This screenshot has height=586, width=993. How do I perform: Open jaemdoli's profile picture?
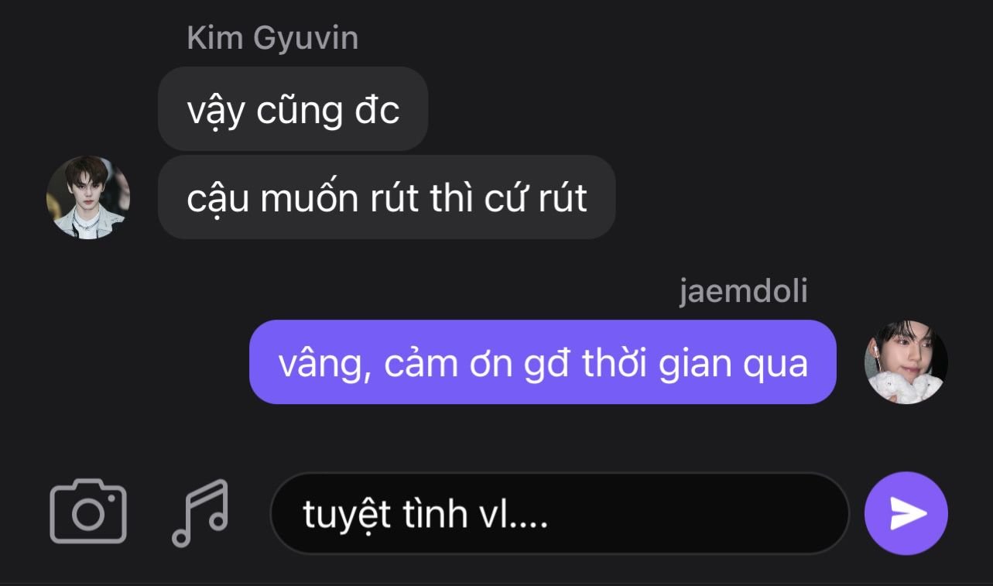tap(906, 362)
